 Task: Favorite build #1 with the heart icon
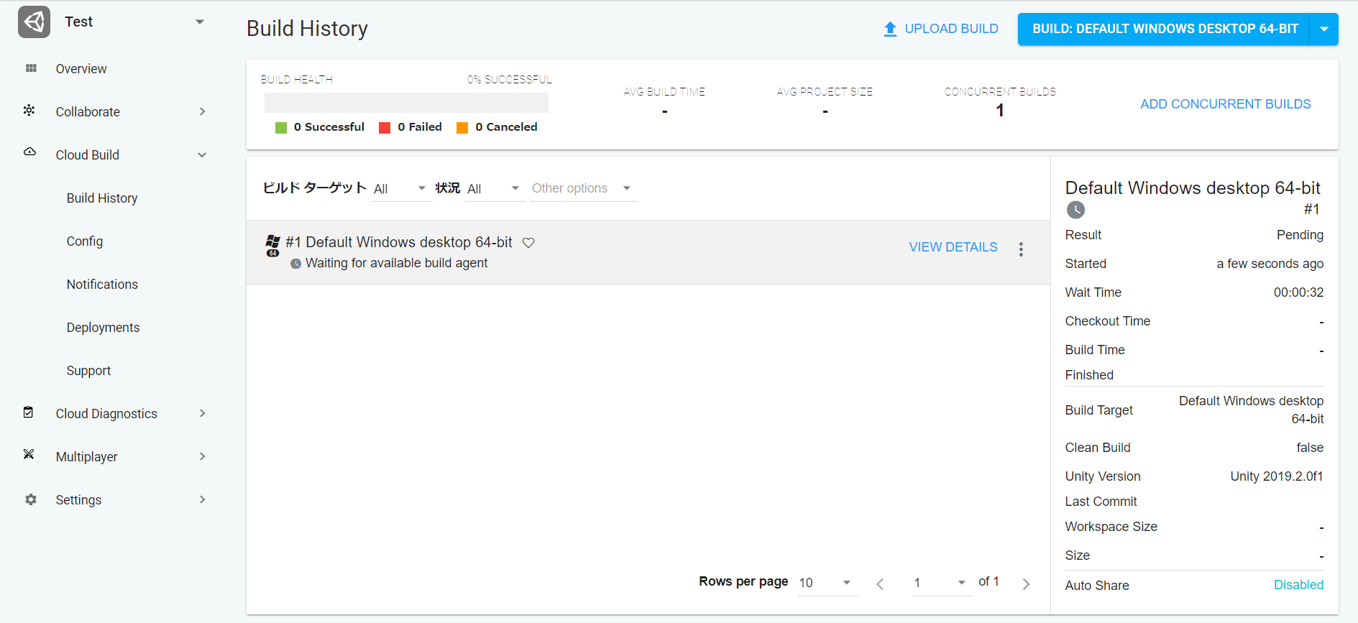tap(528, 243)
